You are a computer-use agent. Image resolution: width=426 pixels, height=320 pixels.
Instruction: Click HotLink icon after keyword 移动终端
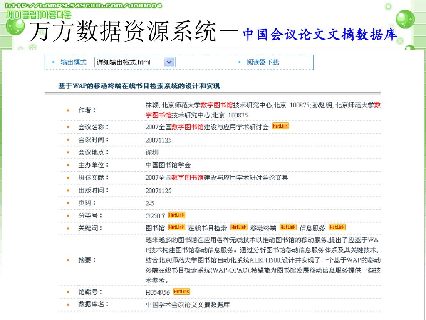point(288,227)
